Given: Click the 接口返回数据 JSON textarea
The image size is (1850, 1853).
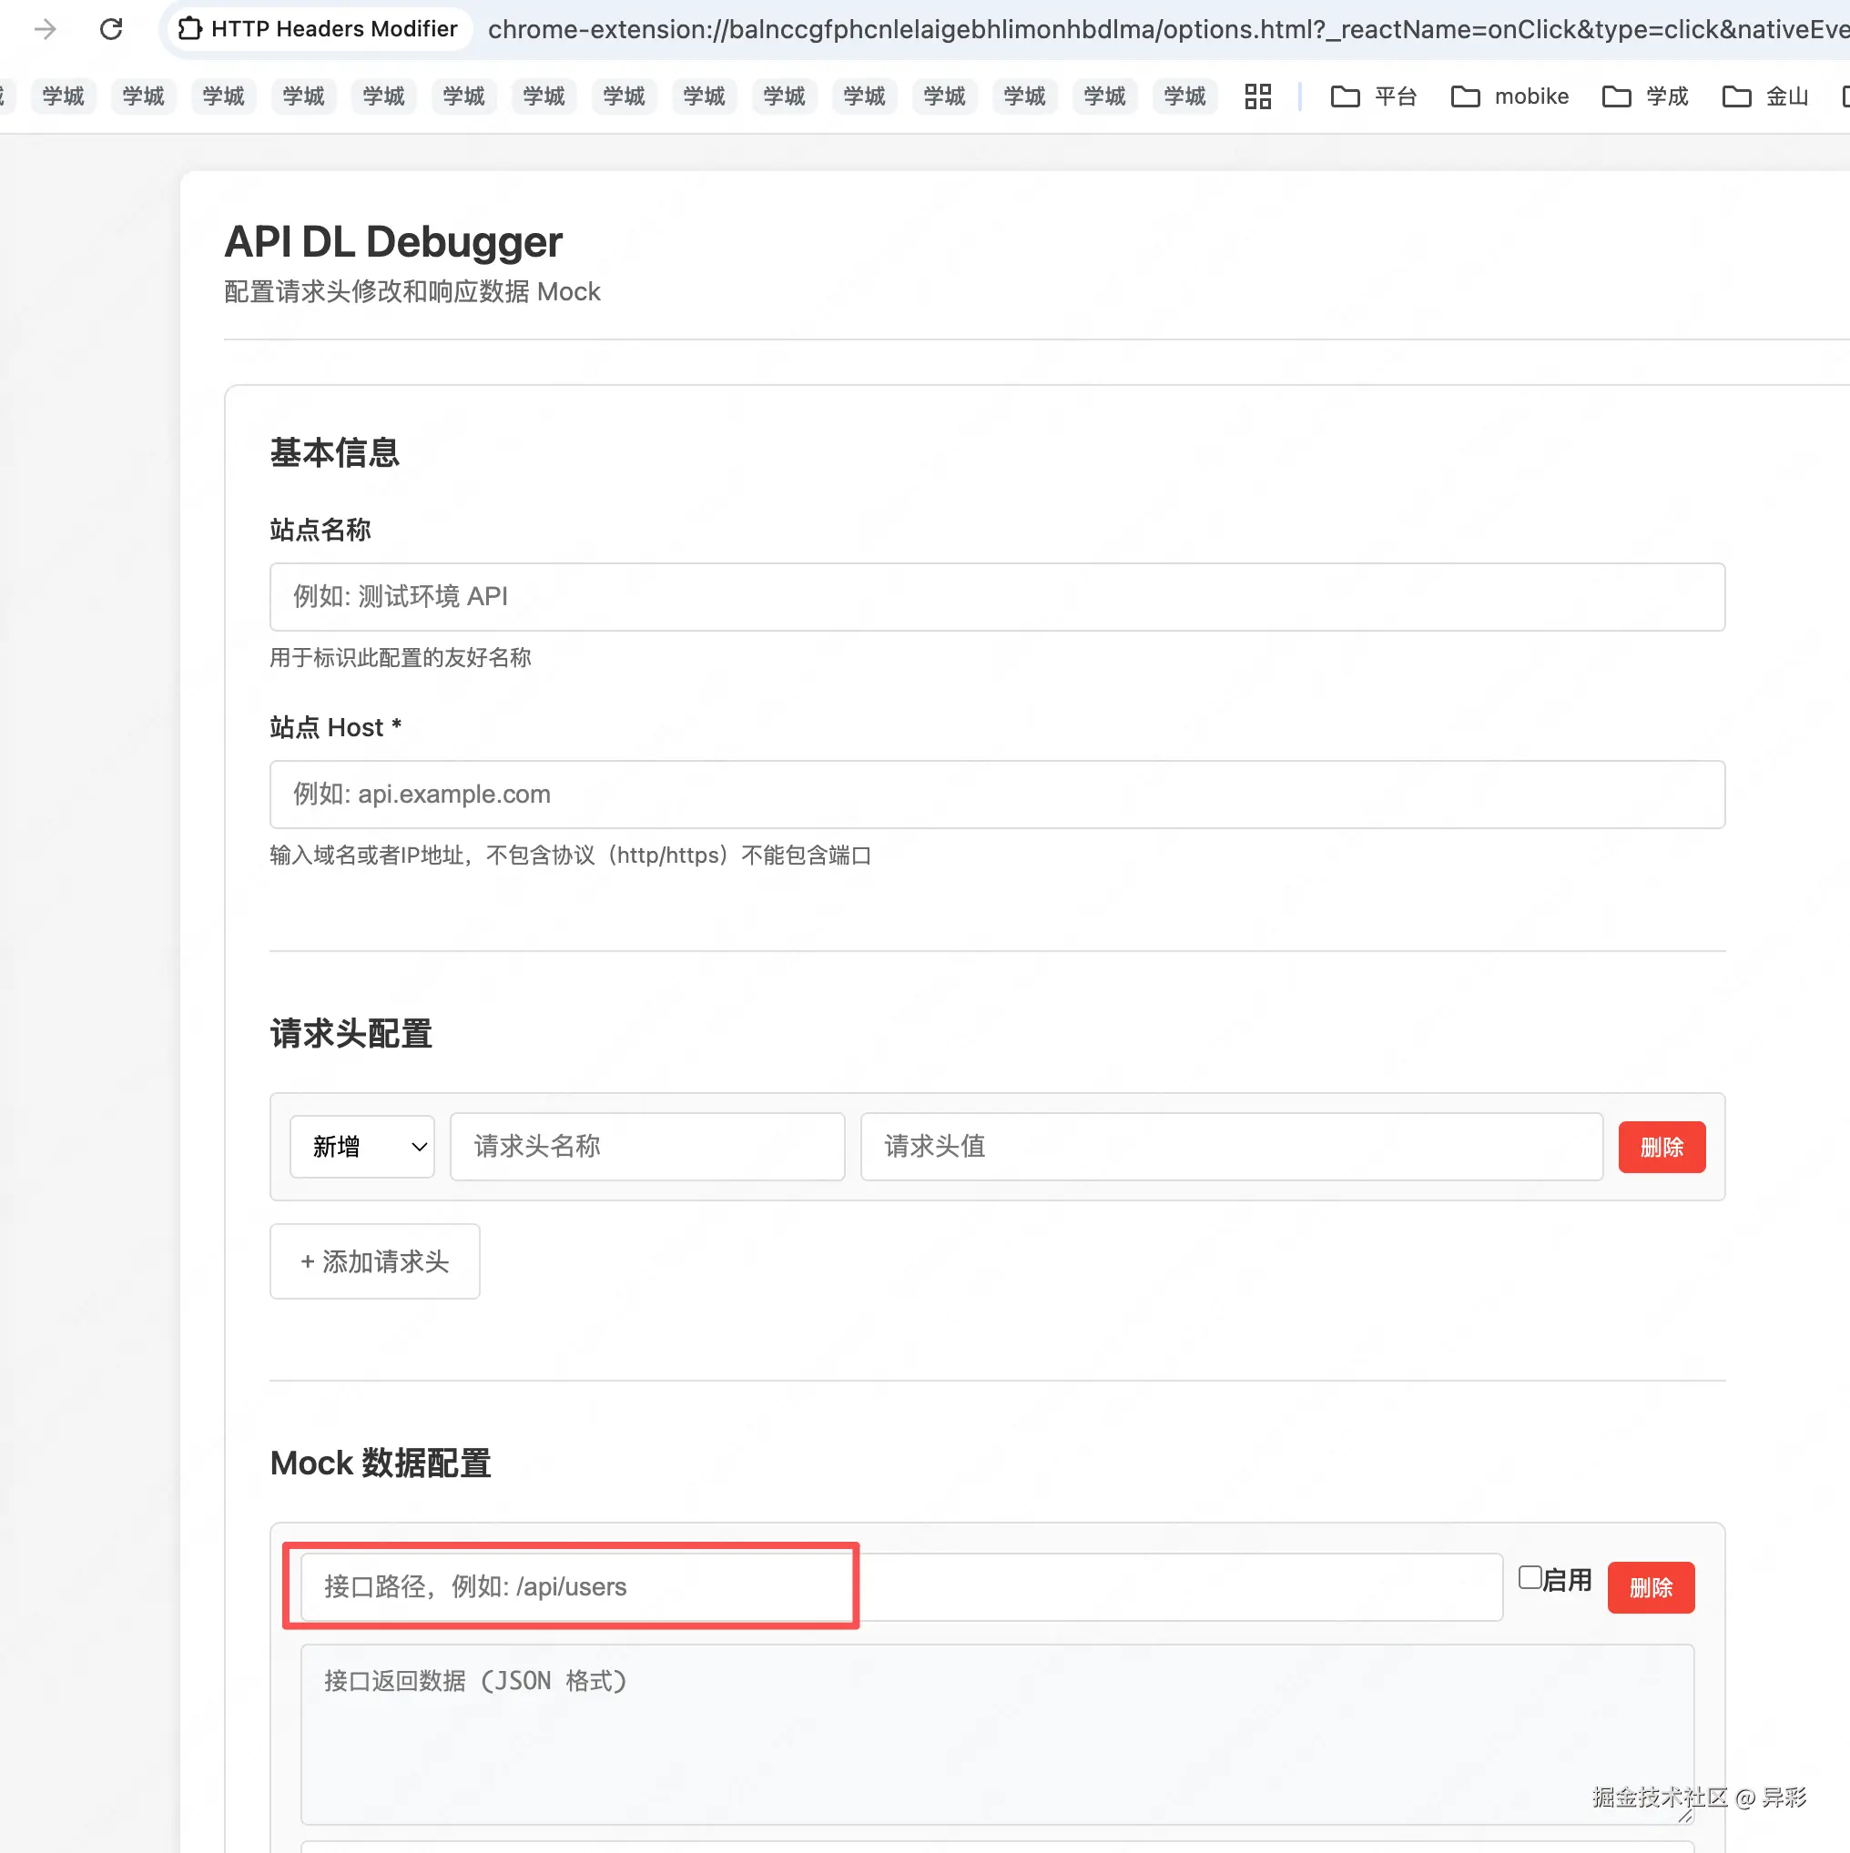Looking at the screenshot, I should tap(997, 1734).
